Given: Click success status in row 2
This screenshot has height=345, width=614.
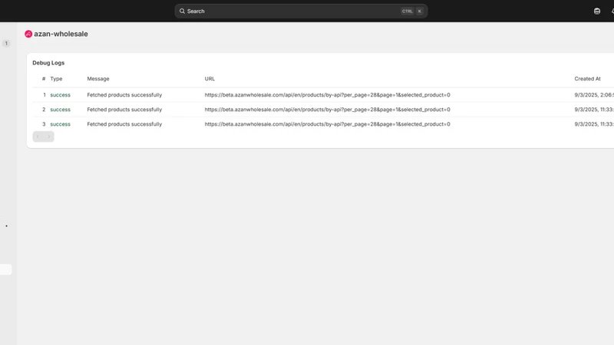Looking at the screenshot, I should (61, 110).
